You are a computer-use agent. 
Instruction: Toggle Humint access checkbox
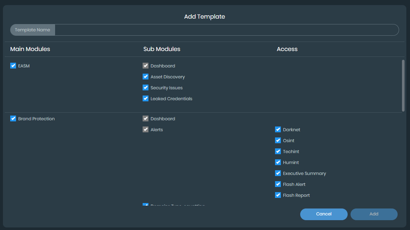coord(278,163)
